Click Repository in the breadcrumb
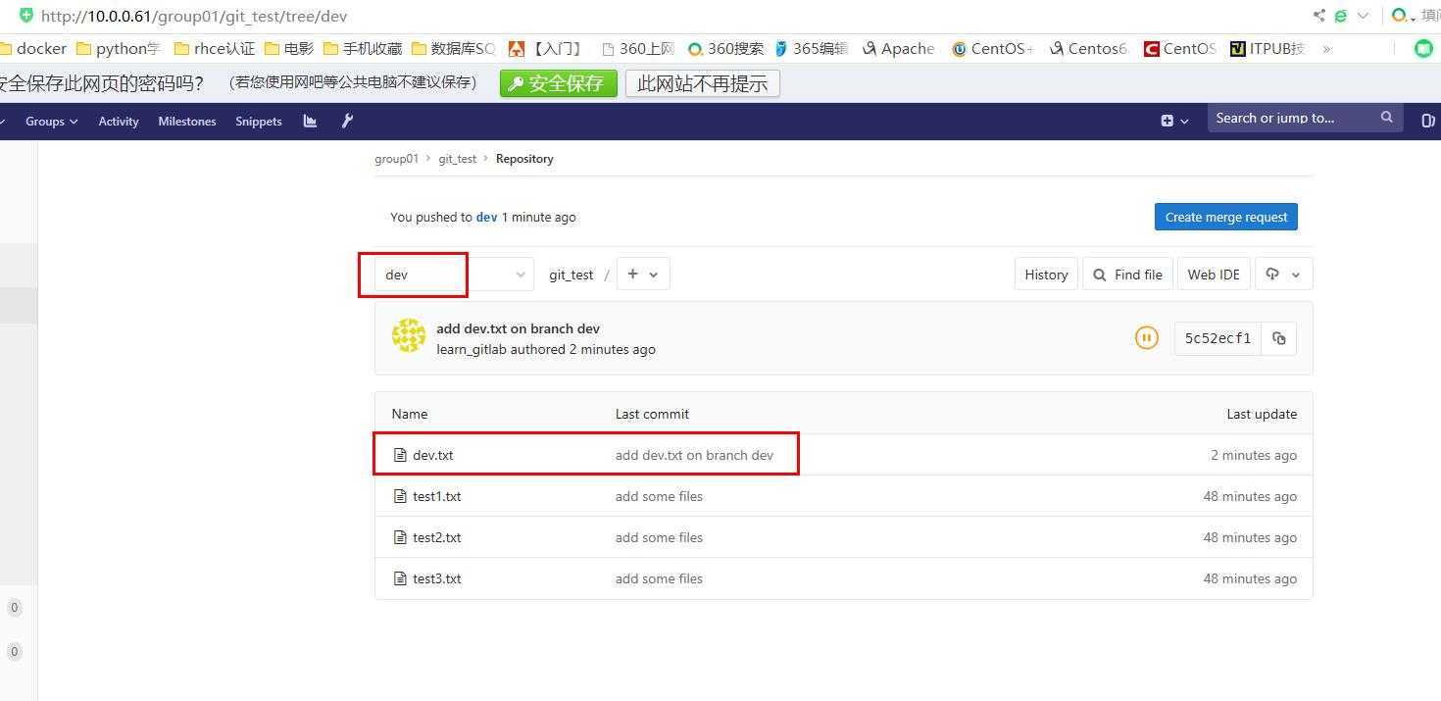 [x=524, y=158]
